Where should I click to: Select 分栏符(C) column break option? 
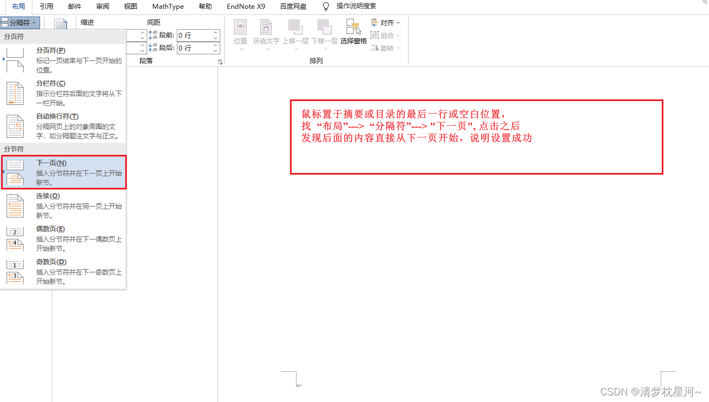[63, 93]
